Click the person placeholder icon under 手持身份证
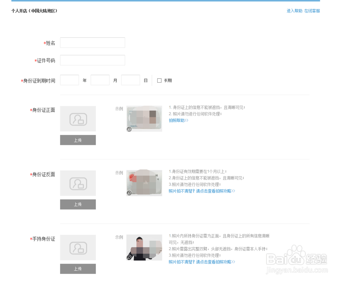The height and width of the screenshot is (282, 347). tap(78, 247)
